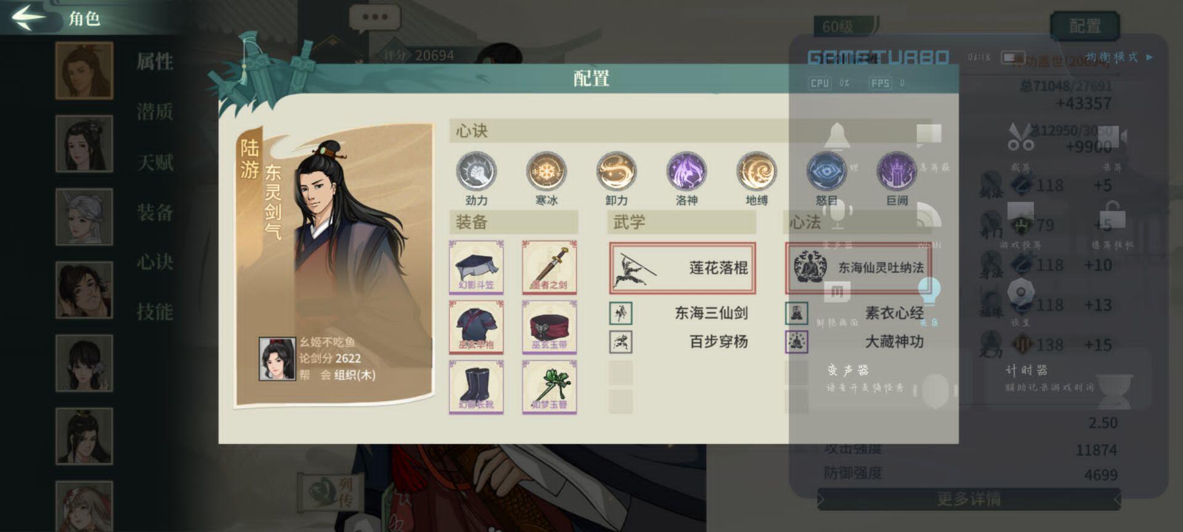Screen dimensions: 1183x532
Task: Open the sword weapon equipment slot
Action: [549, 267]
